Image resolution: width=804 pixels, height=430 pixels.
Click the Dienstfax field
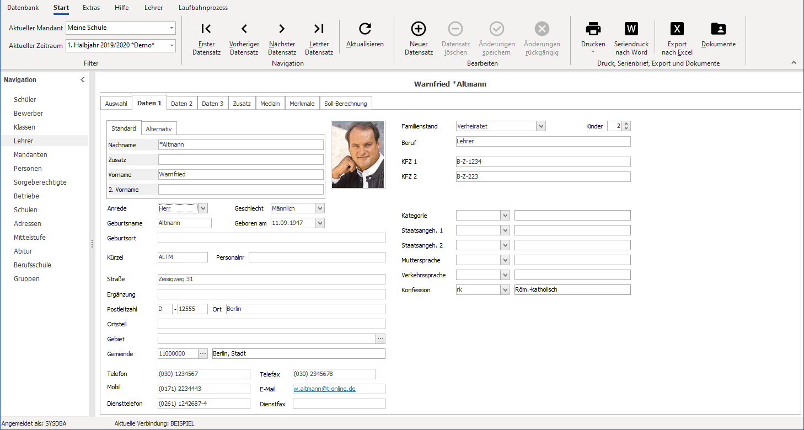pos(339,404)
